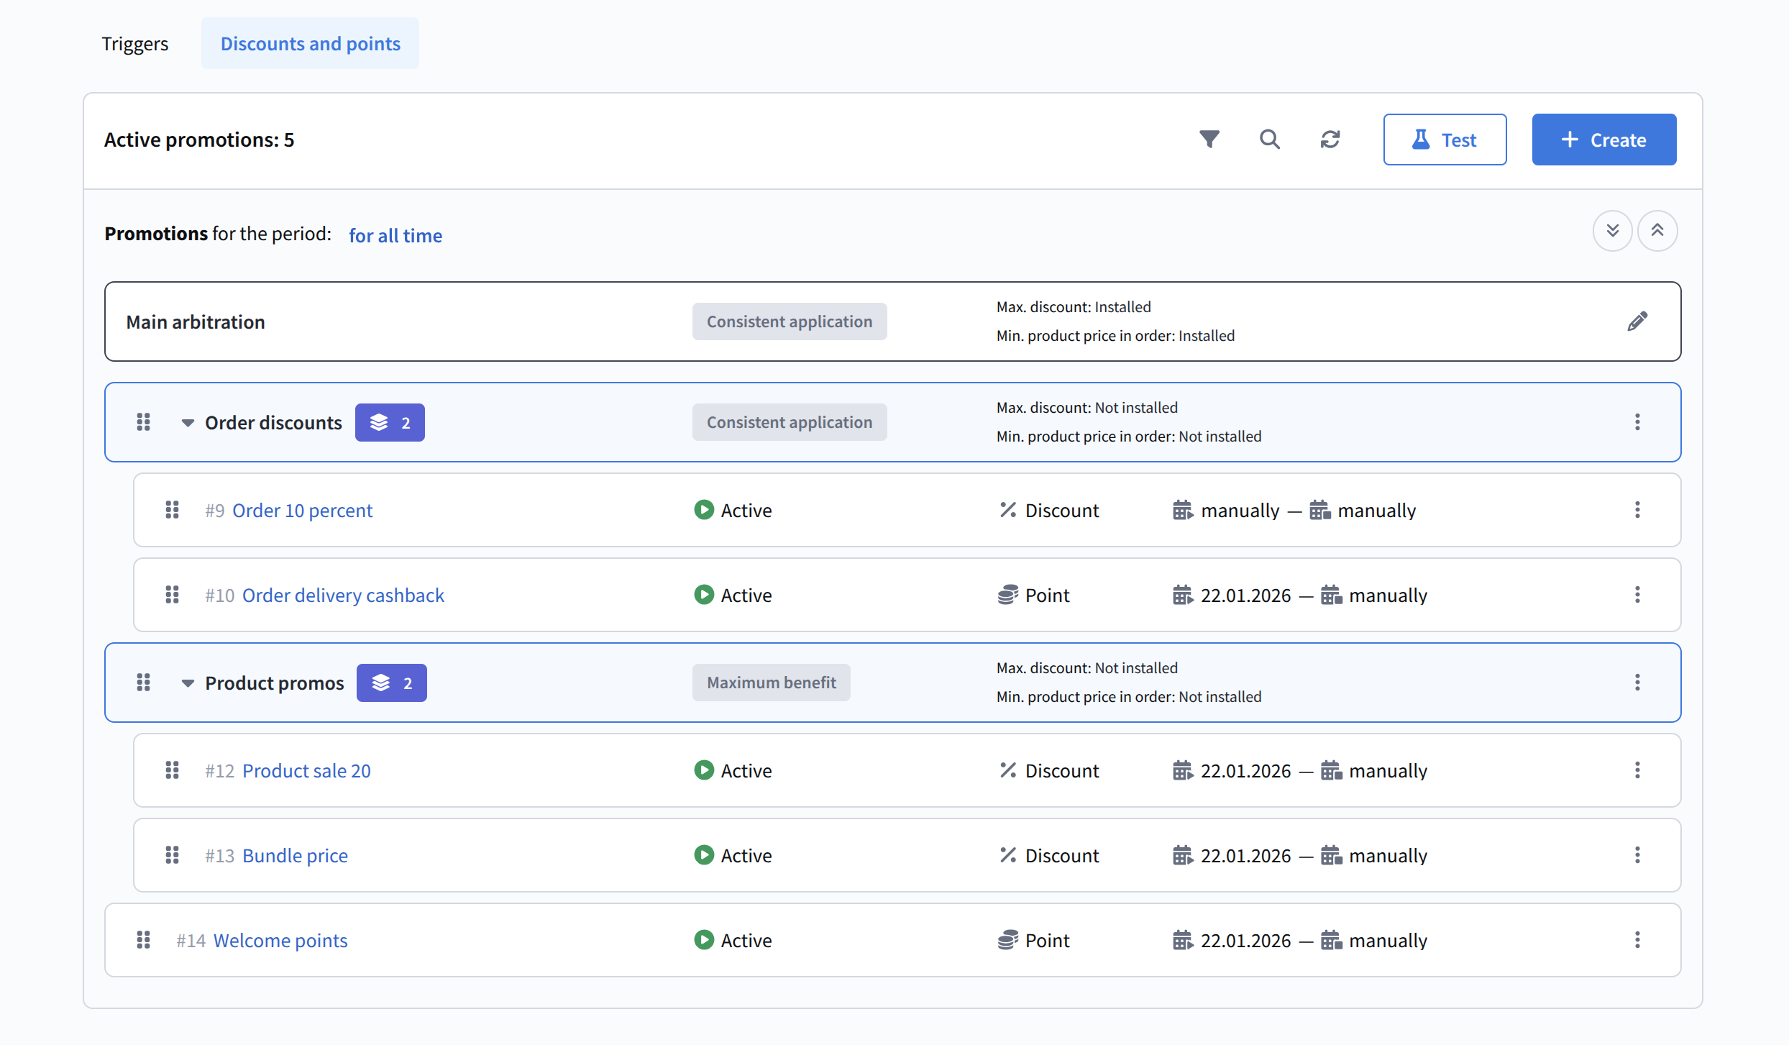Image resolution: width=1789 pixels, height=1045 pixels.
Task: Open three-dot menu for Bundle price row
Action: click(x=1637, y=855)
